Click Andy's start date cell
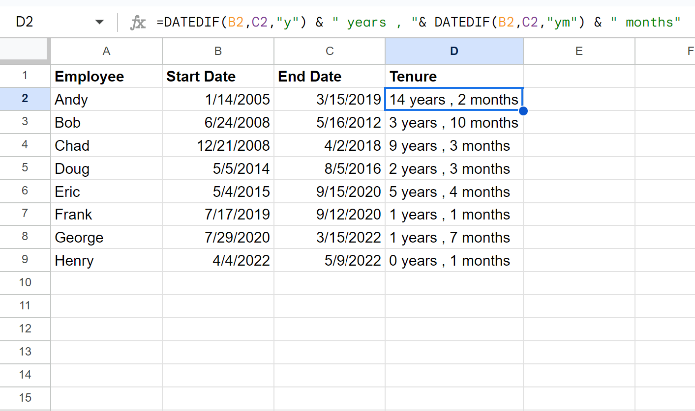Image resolution: width=695 pixels, height=411 pixels. coord(218,99)
